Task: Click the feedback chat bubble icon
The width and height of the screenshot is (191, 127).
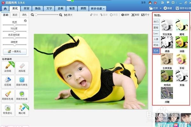Action: (x=168, y=3)
